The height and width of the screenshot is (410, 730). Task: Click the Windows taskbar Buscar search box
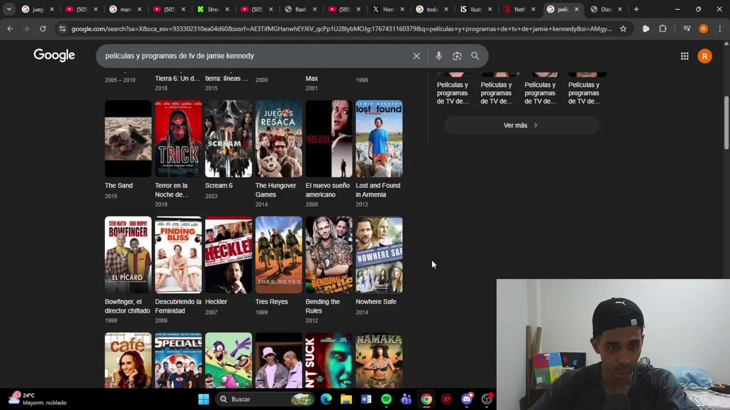pos(265,399)
